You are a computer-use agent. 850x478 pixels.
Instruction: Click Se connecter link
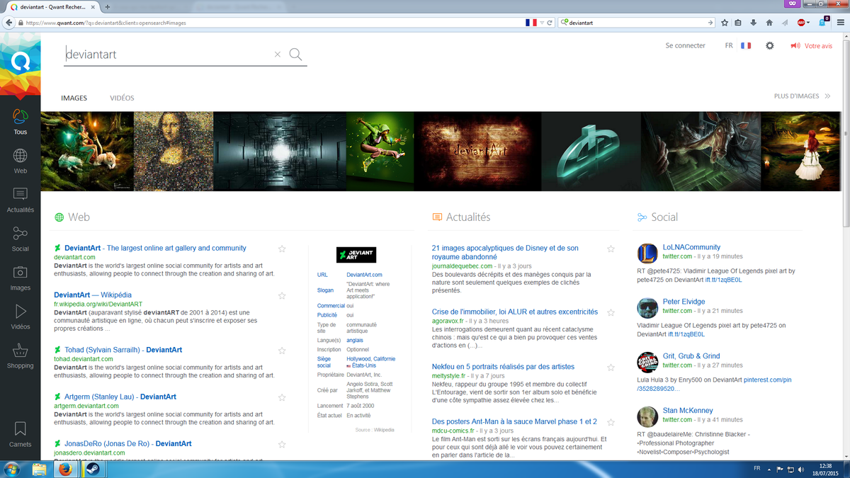click(x=686, y=45)
